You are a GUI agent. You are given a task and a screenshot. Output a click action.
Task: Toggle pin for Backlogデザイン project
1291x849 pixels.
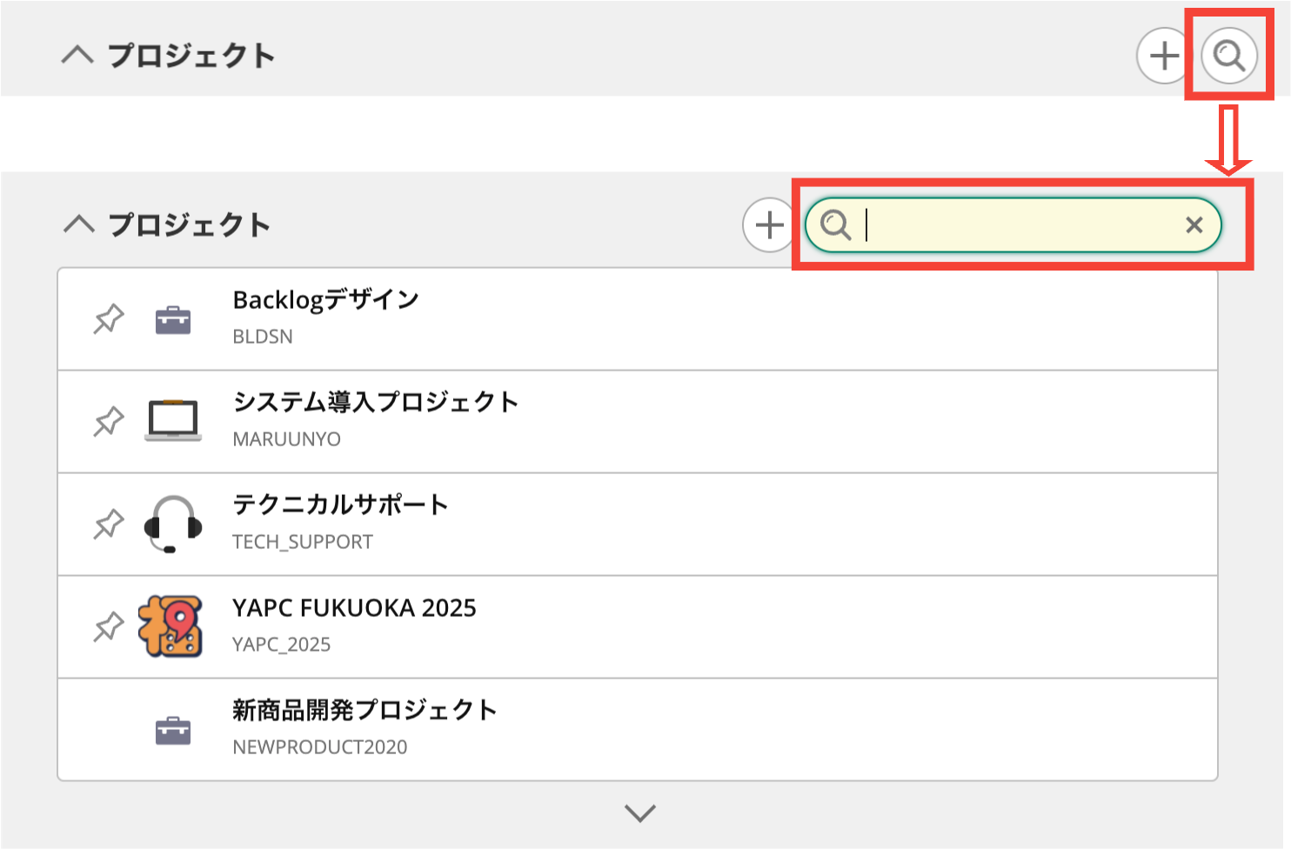[x=109, y=319]
